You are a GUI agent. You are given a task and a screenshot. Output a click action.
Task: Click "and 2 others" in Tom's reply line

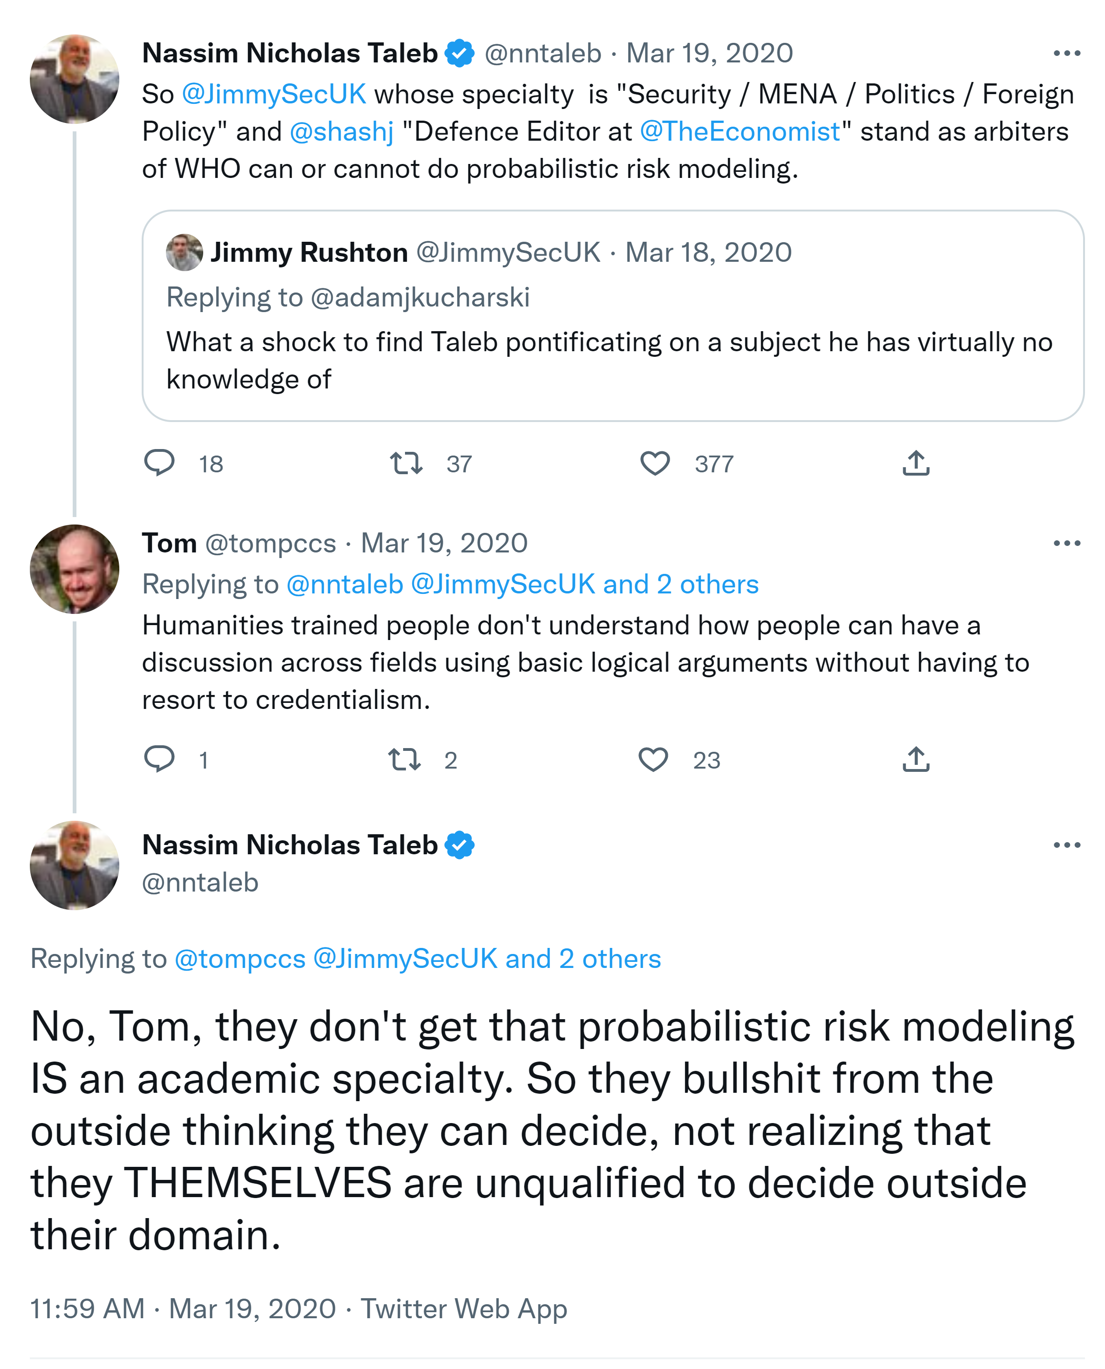pyautogui.click(x=681, y=584)
